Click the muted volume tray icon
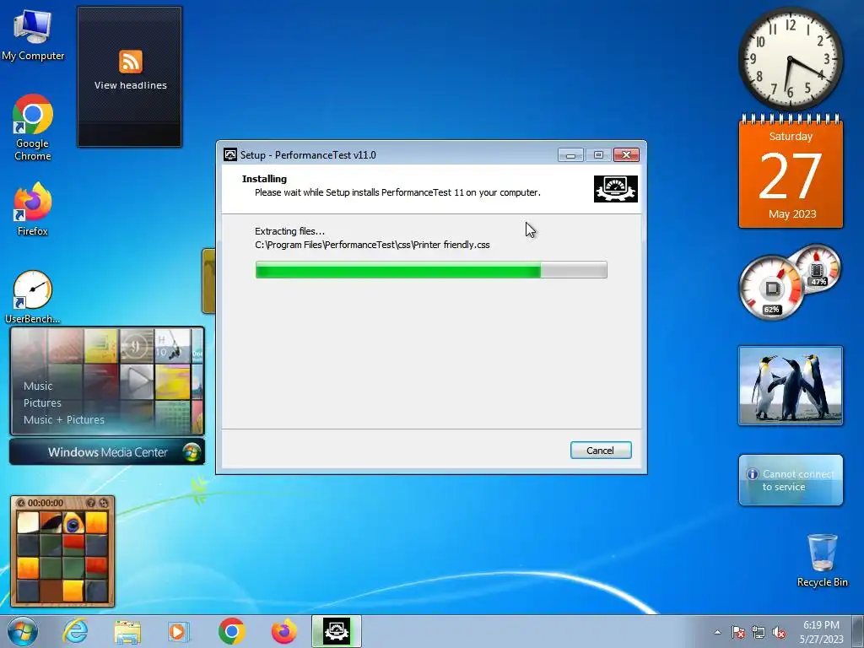 (779, 632)
